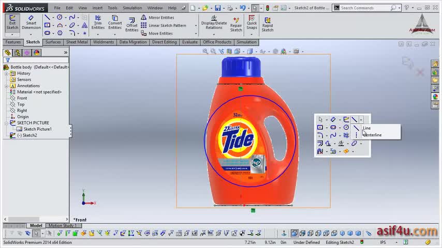Select the Line tool in the ribbon
The width and height of the screenshot is (442, 248).
pyautogui.click(x=47, y=18)
